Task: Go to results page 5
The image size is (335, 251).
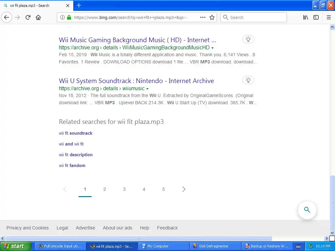Action: click(x=164, y=189)
